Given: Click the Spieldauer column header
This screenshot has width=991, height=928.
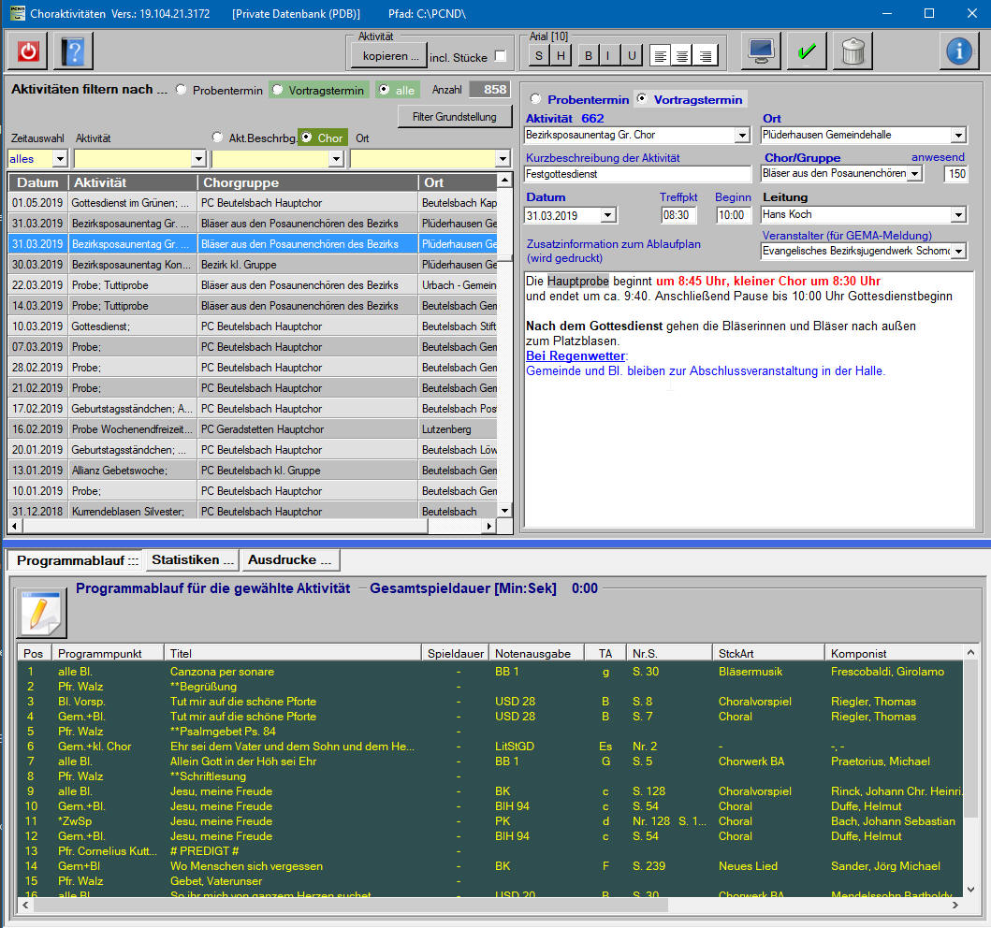Looking at the screenshot, I should [x=456, y=653].
